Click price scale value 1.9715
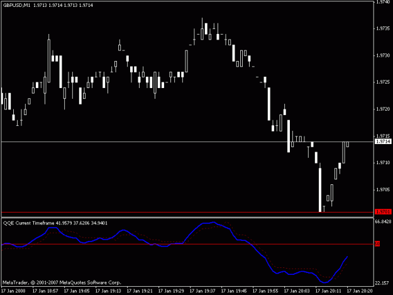 [383, 136]
